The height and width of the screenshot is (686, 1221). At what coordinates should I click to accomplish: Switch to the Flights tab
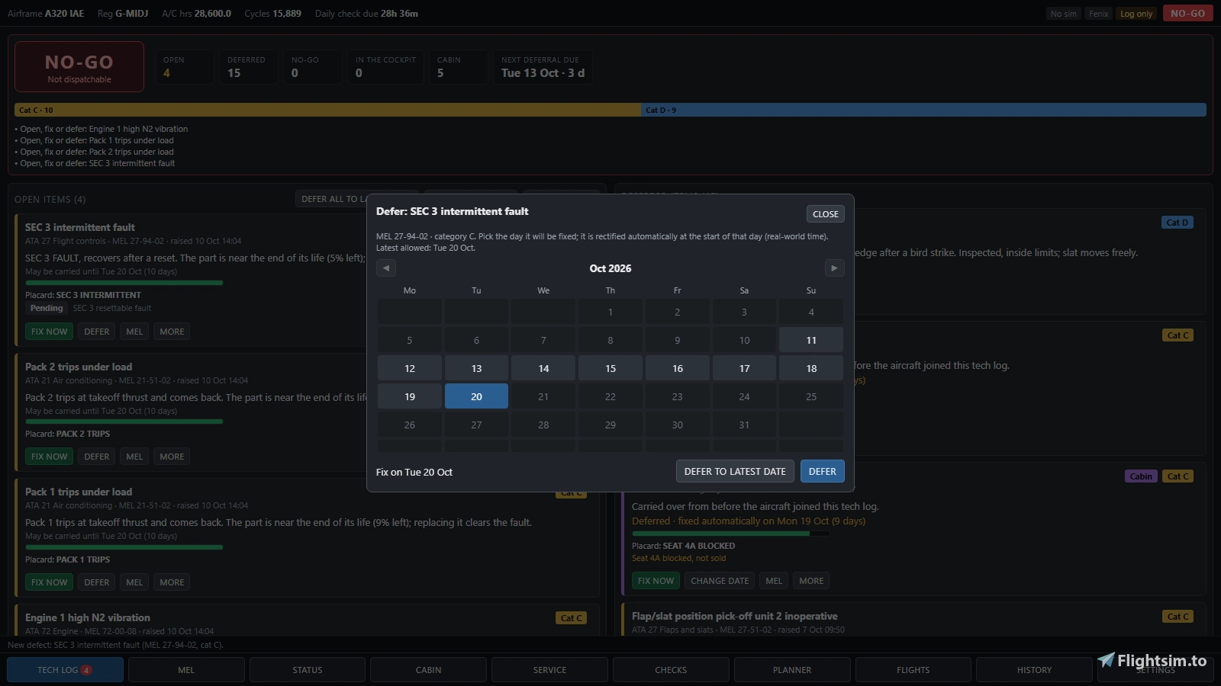pyautogui.click(x=913, y=670)
